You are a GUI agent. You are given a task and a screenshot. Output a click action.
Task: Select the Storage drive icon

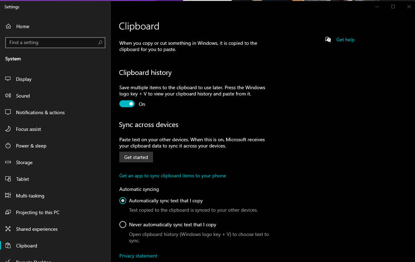coord(8,162)
